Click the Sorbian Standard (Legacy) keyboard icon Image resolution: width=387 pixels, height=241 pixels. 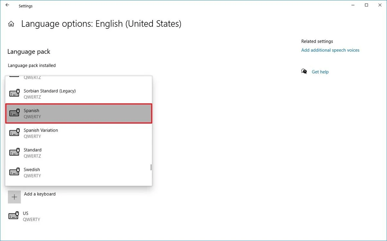click(x=15, y=94)
